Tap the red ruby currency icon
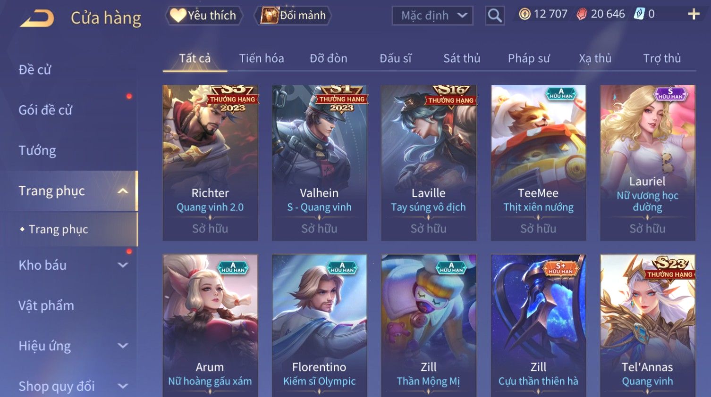The image size is (711, 397). [582, 14]
